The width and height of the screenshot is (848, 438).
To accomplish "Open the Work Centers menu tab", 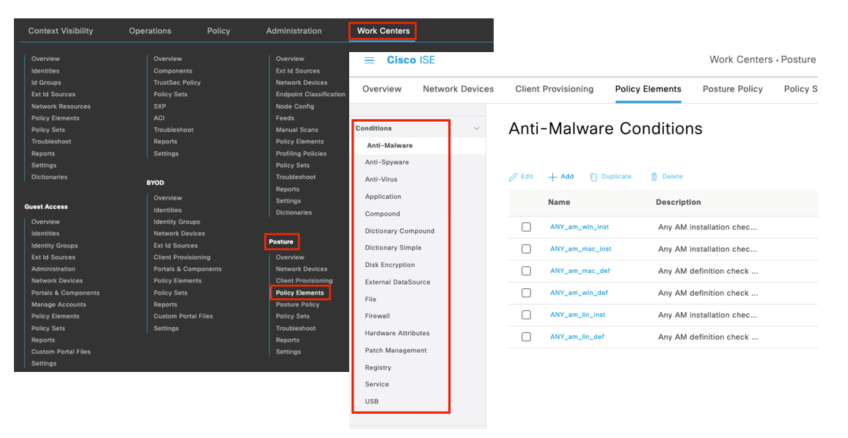I will tap(383, 31).
